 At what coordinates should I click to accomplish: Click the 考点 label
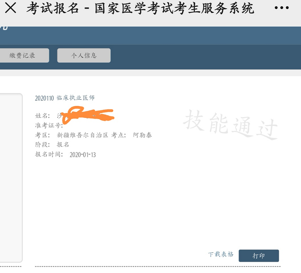119,135
